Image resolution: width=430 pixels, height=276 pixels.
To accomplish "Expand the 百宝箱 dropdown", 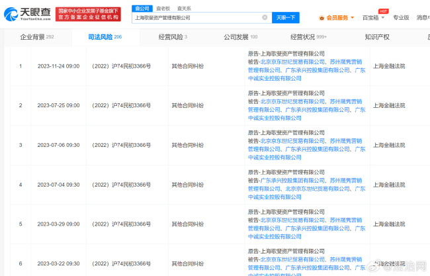I will pyautogui.click(x=373, y=18).
